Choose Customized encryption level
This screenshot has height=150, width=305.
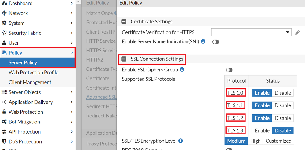point(278,141)
